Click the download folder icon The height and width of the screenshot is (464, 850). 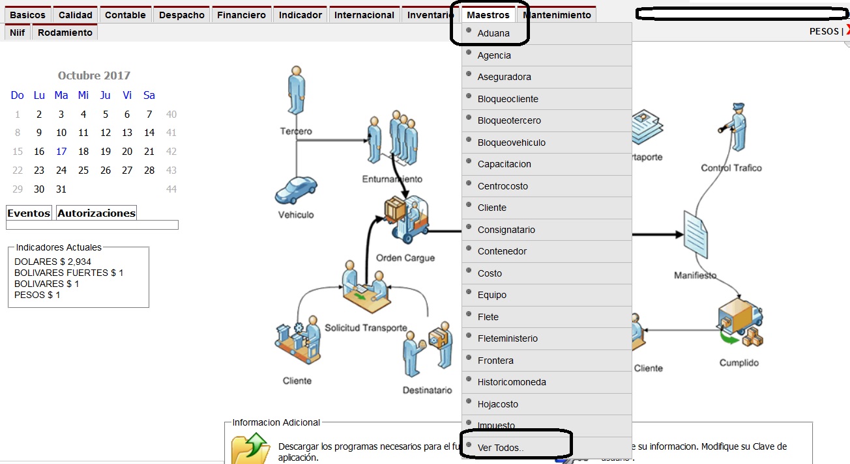(250, 448)
